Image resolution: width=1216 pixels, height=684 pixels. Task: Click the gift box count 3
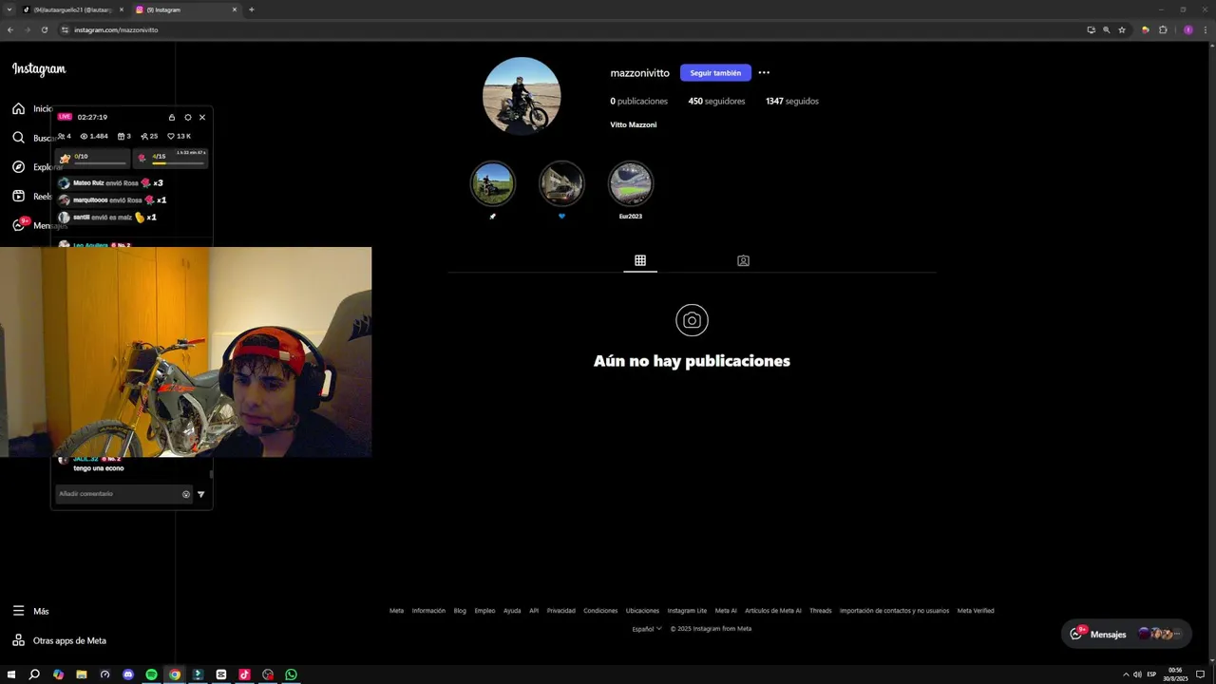[124, 136]
